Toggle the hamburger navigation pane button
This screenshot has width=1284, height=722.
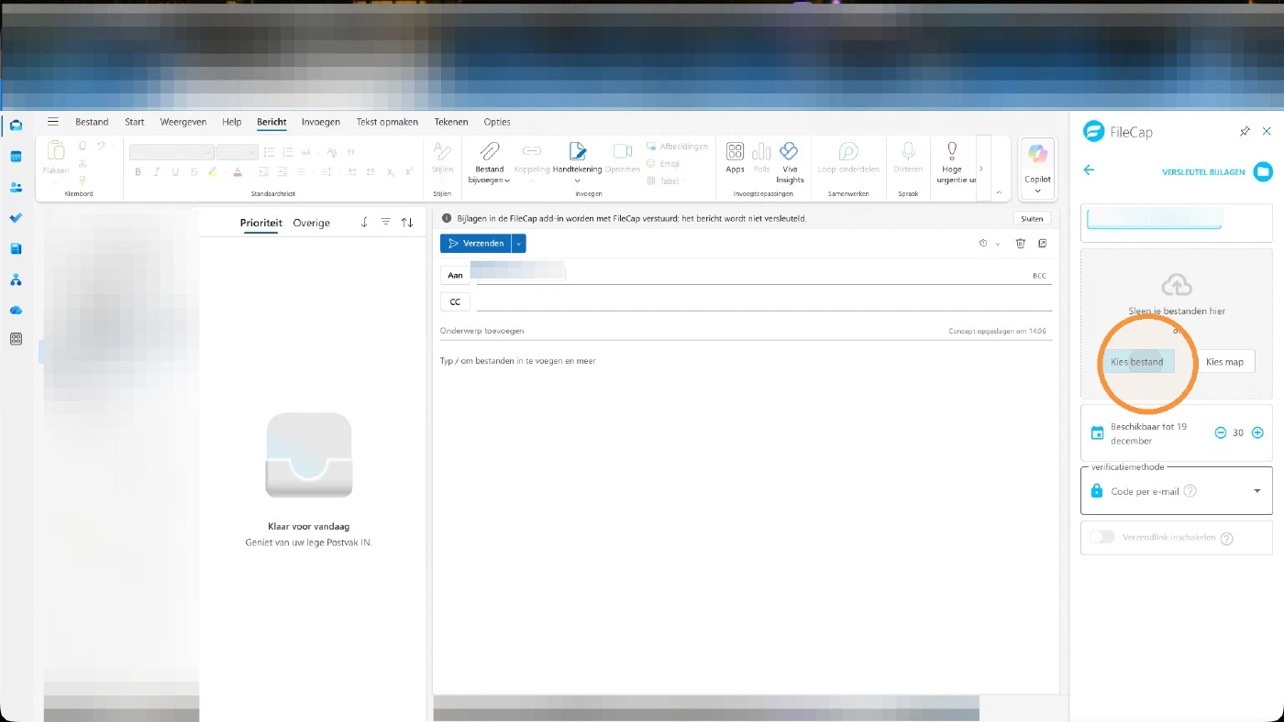pos(53,122)
